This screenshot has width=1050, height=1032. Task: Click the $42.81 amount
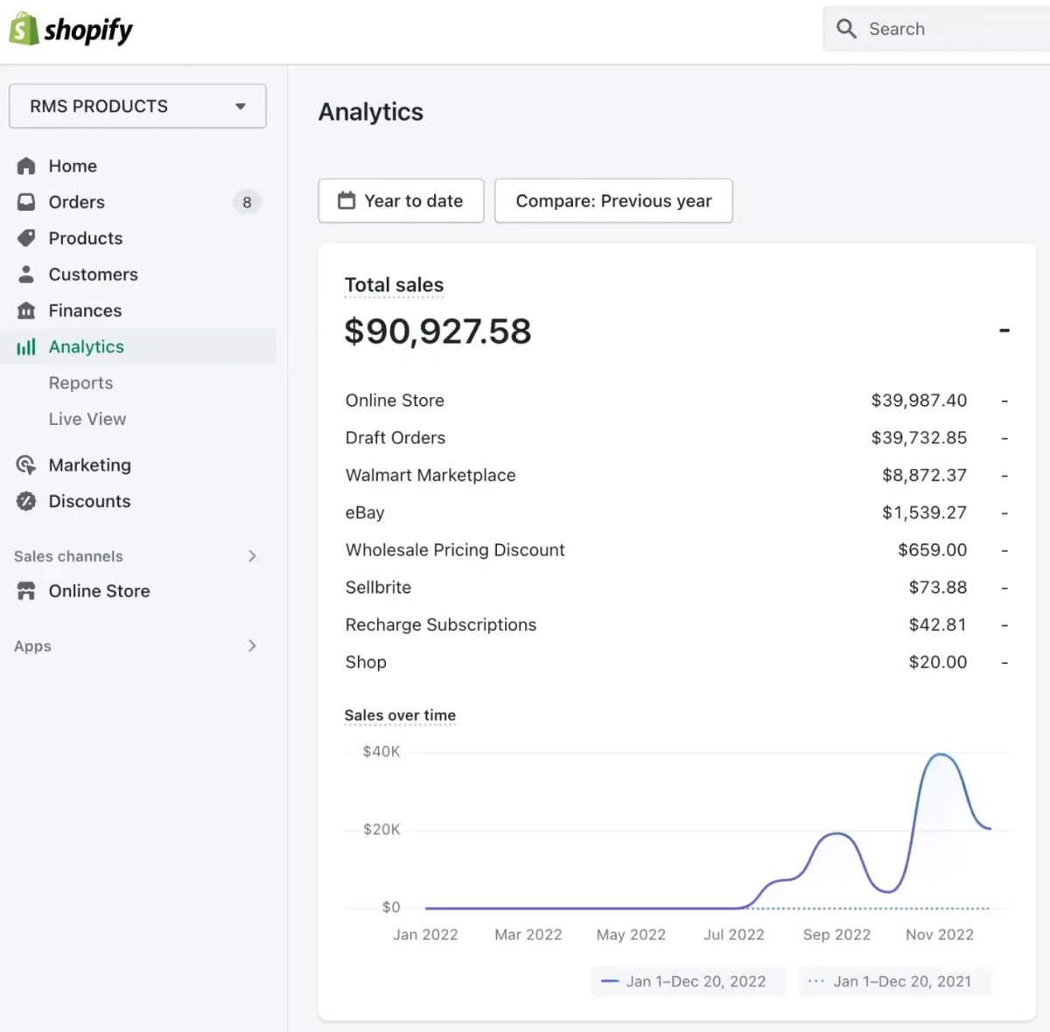(938, 625)
